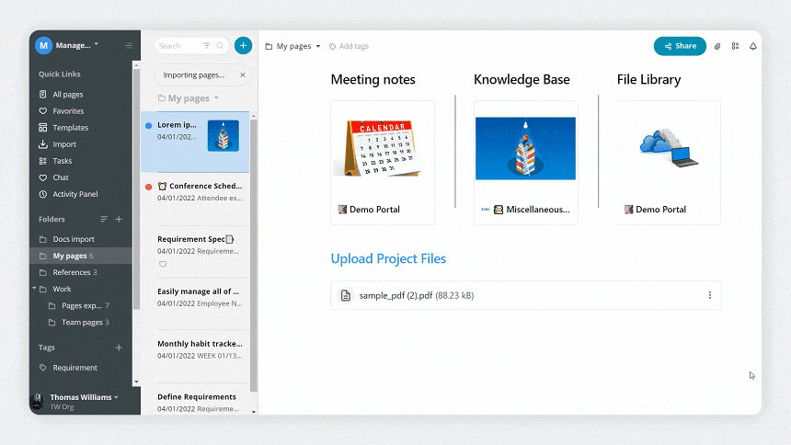791x445 pixels.
Task: Select the Work folder
Action: (62, 289)
